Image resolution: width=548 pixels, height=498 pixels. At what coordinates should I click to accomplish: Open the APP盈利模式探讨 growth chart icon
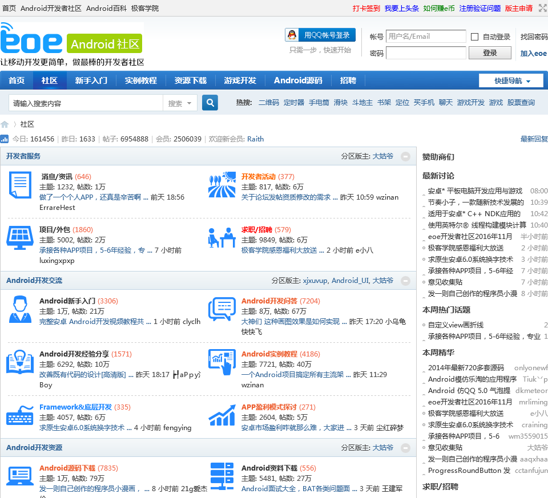[x=222, y=415]
